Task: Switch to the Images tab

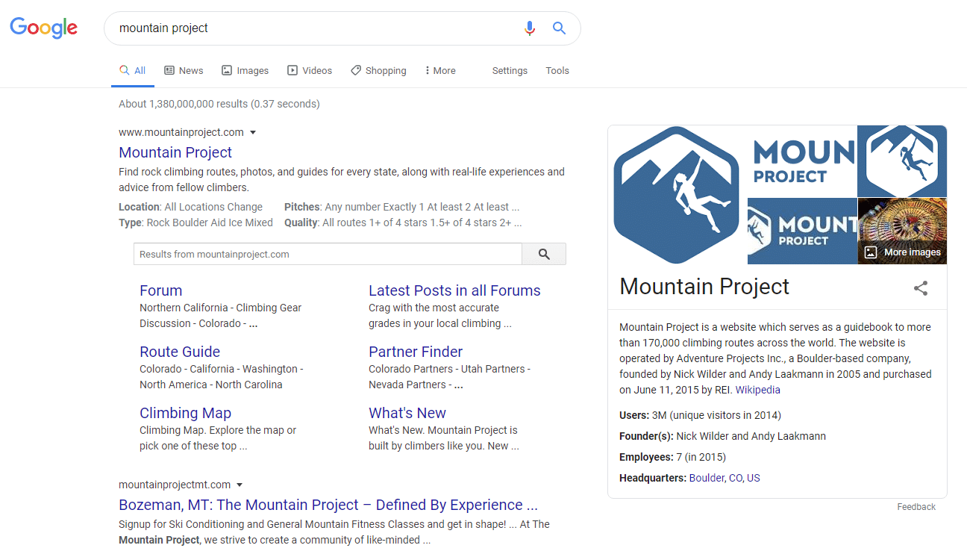Action: [x=245, y=70]
